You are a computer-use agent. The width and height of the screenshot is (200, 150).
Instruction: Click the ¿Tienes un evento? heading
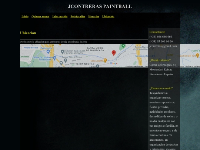161,88
